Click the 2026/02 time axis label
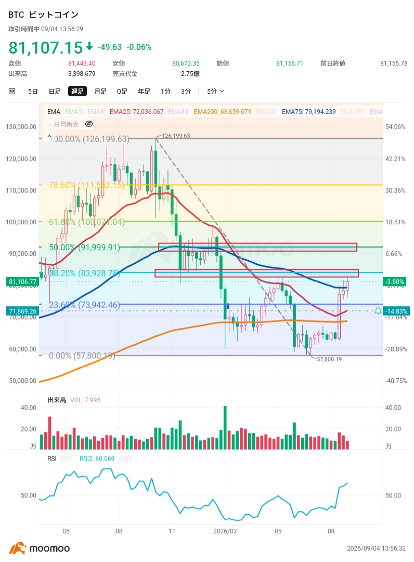This screenshot has height=562, width=414. click(x=225, y=531)
